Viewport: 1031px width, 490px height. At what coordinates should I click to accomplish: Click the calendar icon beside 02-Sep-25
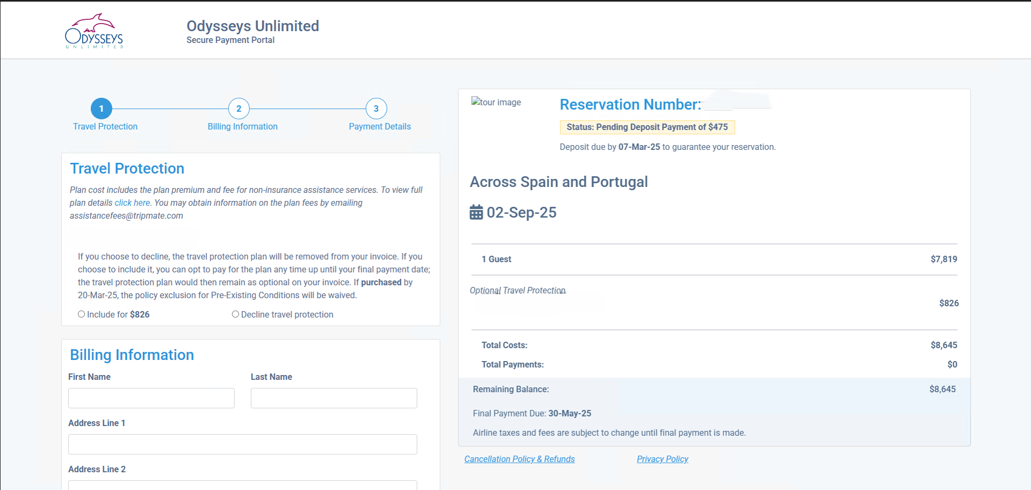pos(476,212)
